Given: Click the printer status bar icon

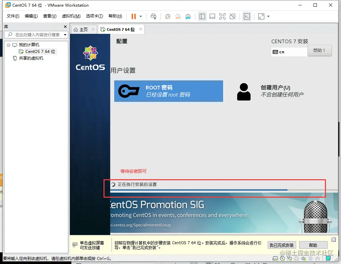Looking at the screenshot, I should 296,258.
